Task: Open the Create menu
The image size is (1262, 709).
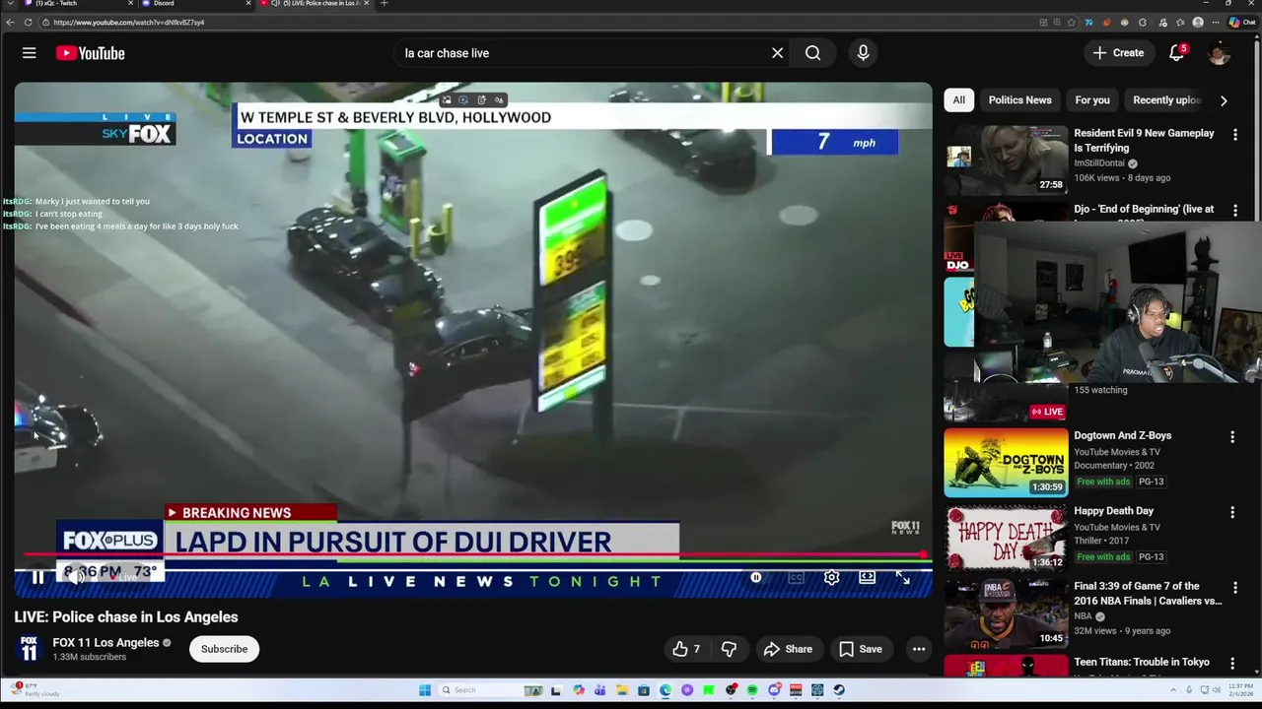Action: 1118,53
